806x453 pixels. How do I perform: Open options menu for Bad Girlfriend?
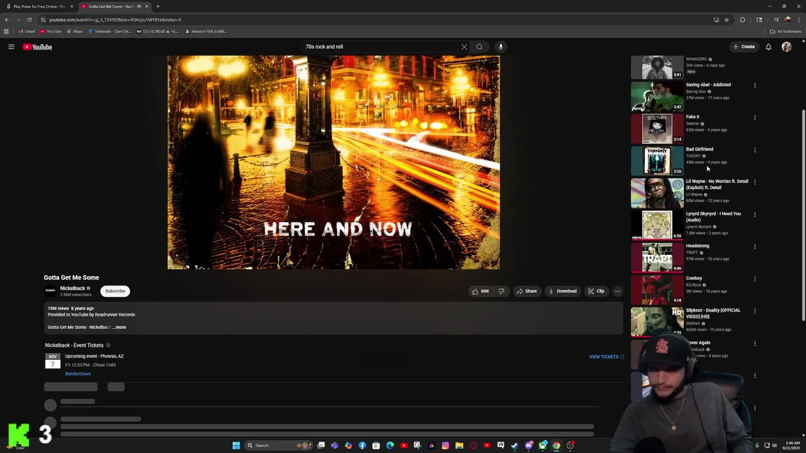(x=755, y=150)
